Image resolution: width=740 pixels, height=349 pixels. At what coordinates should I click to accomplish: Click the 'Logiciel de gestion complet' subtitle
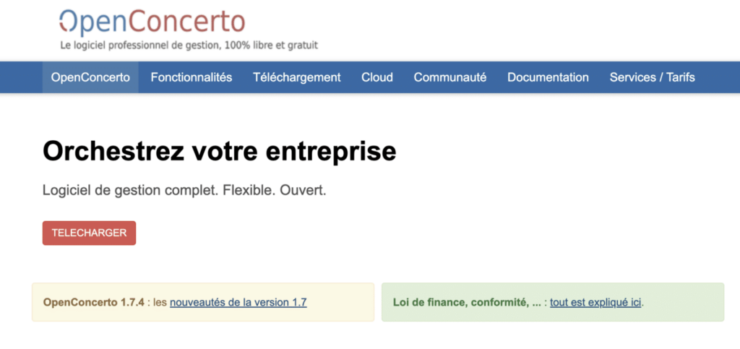tap(184, 191)
